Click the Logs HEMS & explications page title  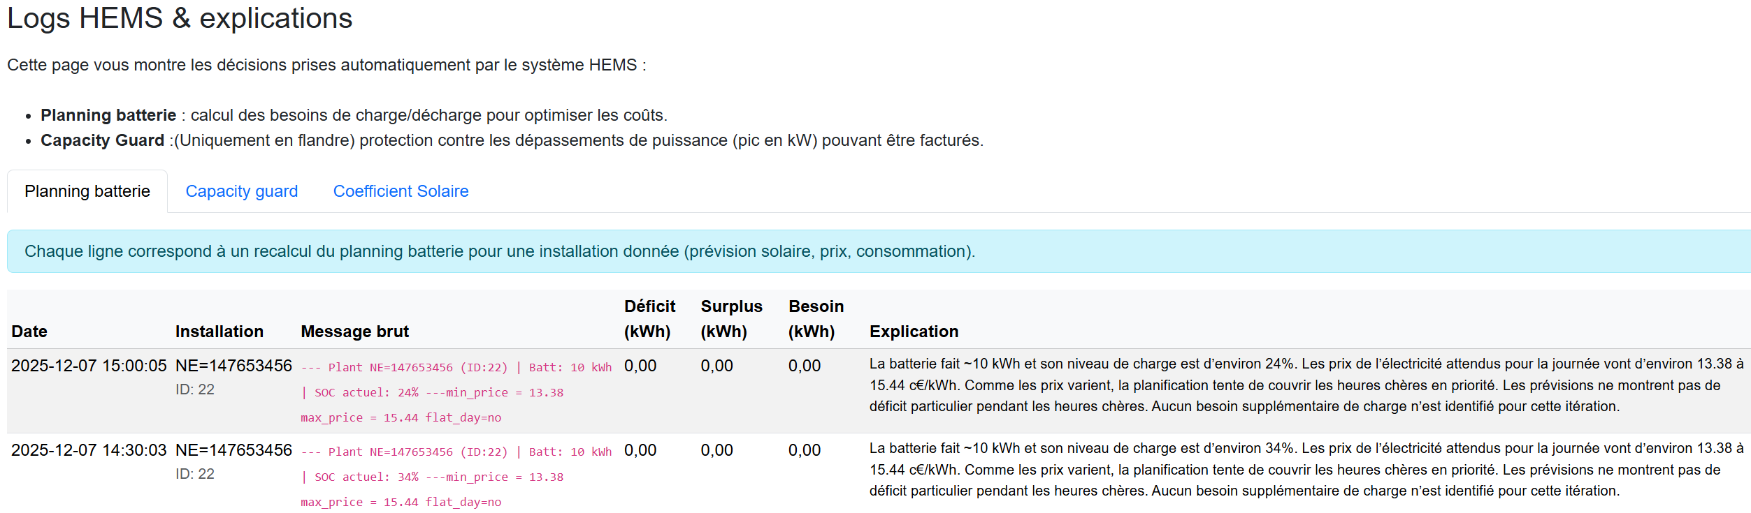tap(179, 19)
